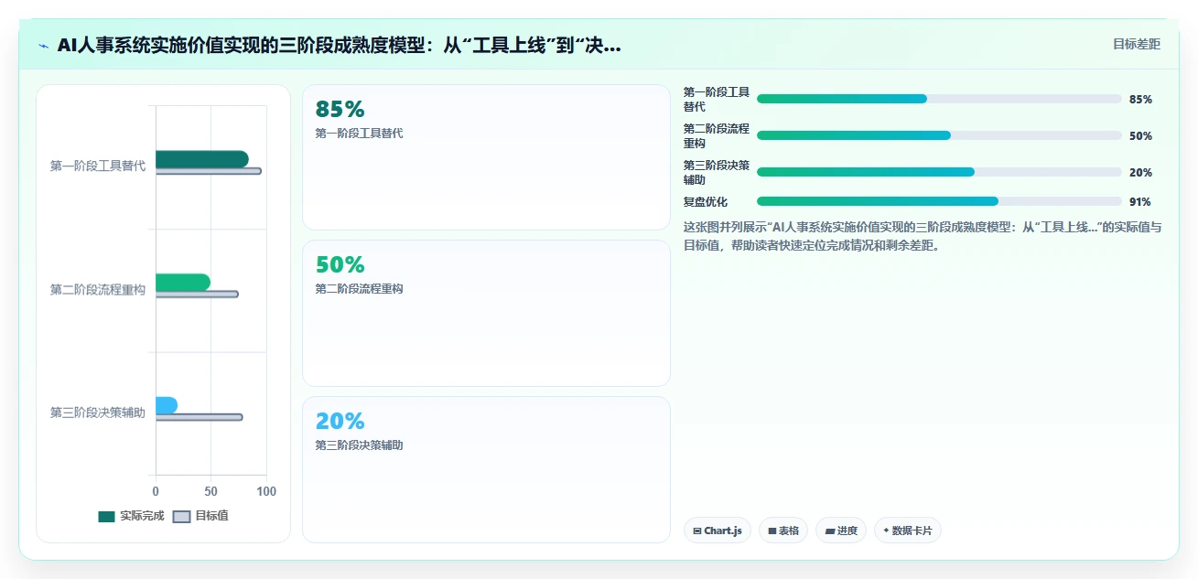The image size is (1198, 579).
Task: Click the green 第二阶段流程重构 actual bar in the chart
Action: (183, 283)
